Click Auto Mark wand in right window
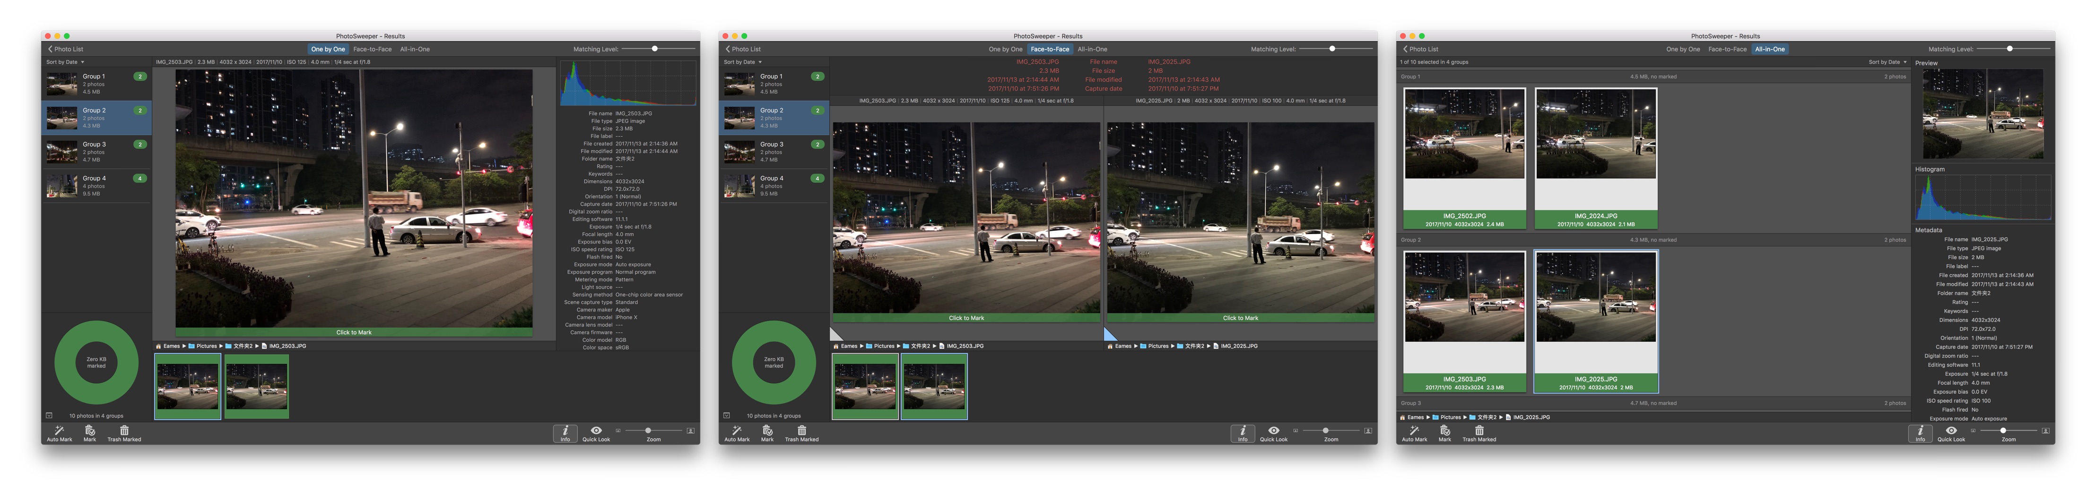This screenshot has width=2096, height=498. tap(1414, 430)
